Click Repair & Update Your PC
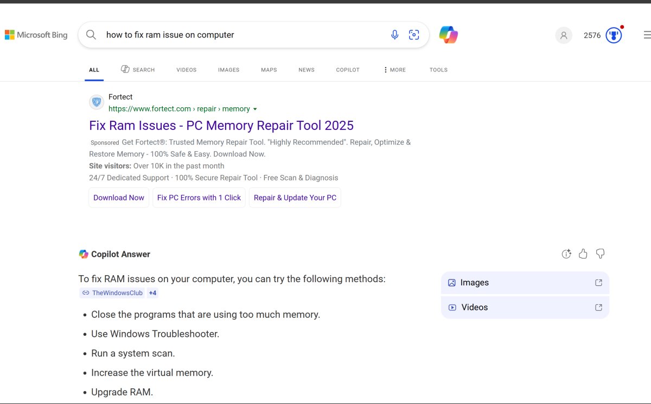 (295, 198)
